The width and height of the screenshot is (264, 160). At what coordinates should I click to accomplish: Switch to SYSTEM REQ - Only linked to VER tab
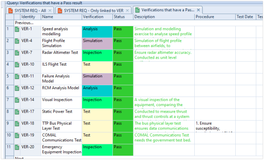[x=93, y=10]
